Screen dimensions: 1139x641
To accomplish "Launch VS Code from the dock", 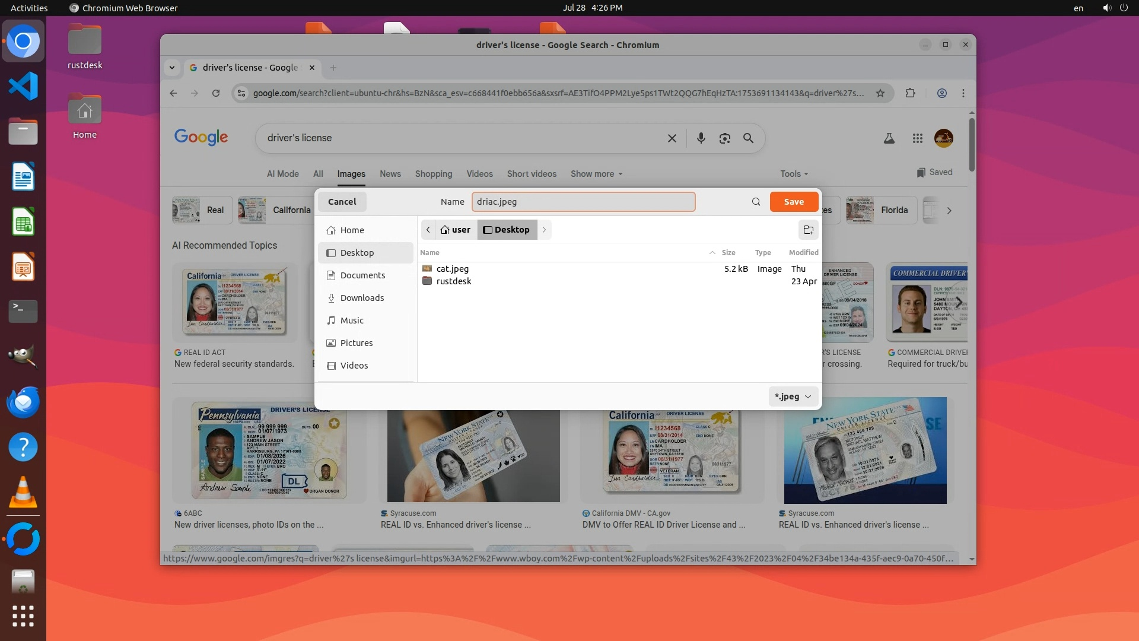I will [x=23, y=87].
